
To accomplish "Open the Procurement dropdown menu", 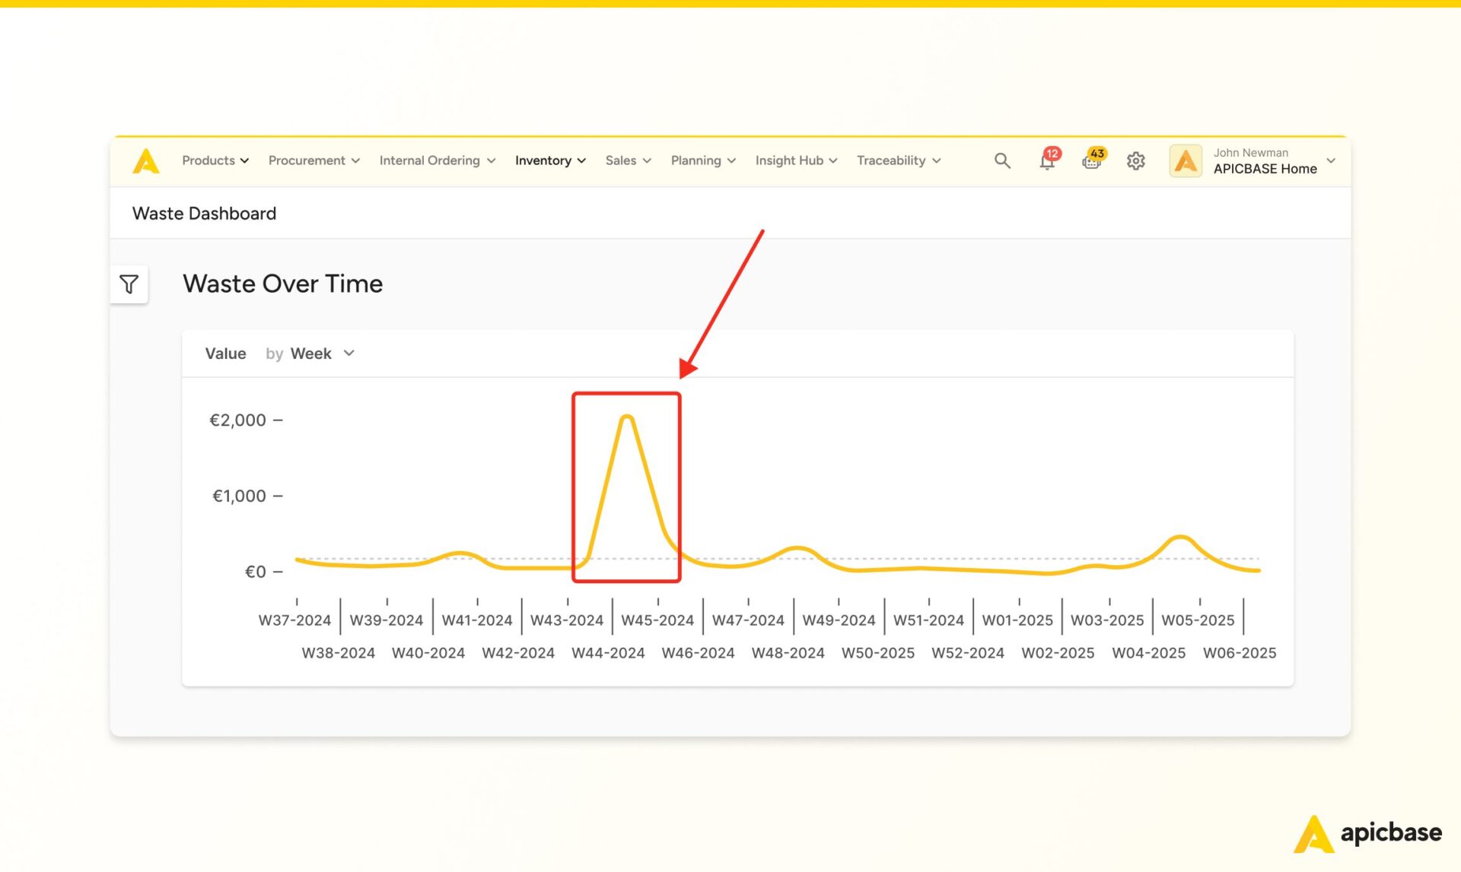I will pyautogui.click(x=313, y=160).
